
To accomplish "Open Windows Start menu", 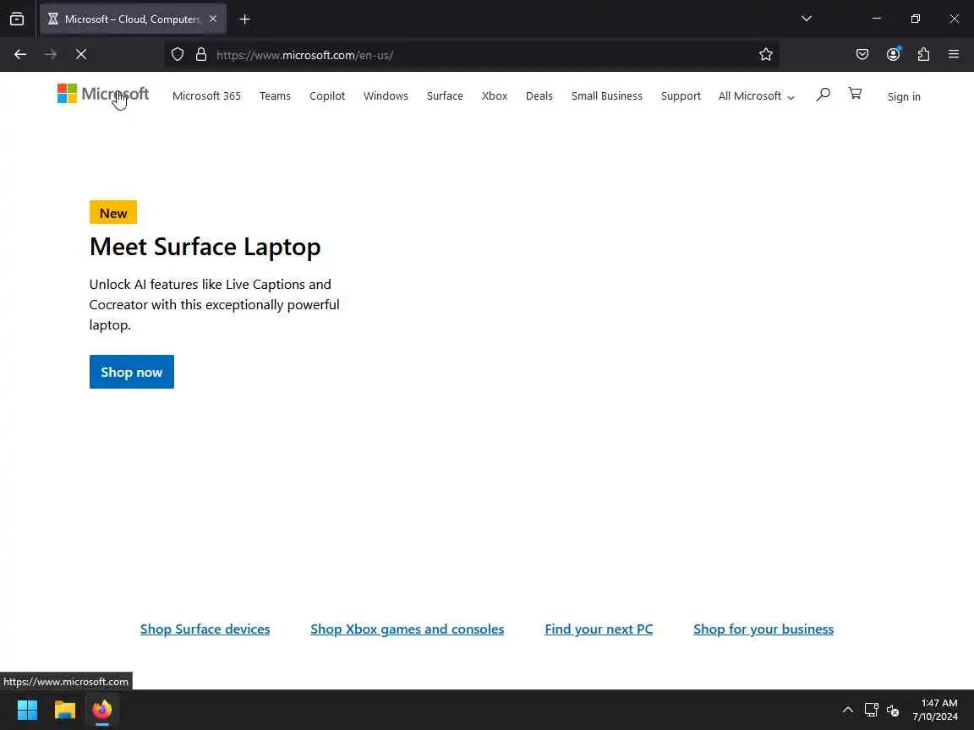I will point(27,710).
